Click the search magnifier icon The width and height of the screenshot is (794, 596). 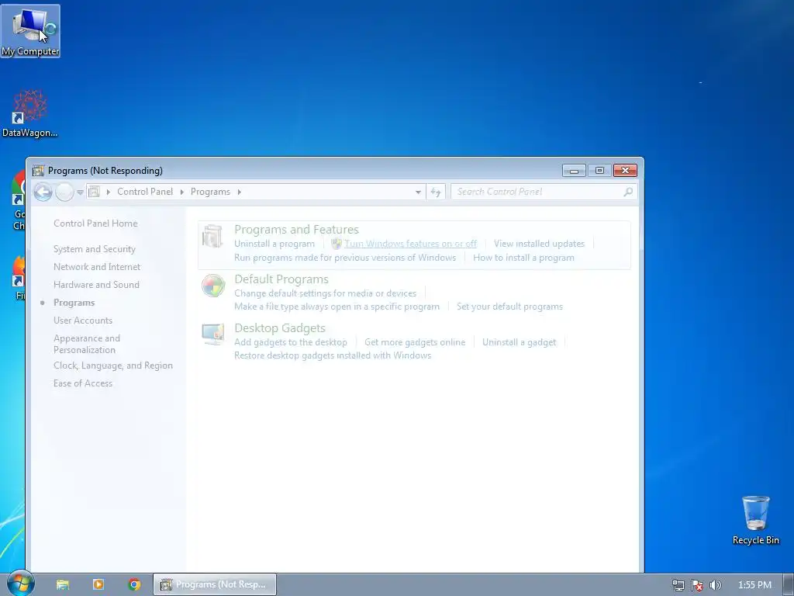(x=628, y=192)
